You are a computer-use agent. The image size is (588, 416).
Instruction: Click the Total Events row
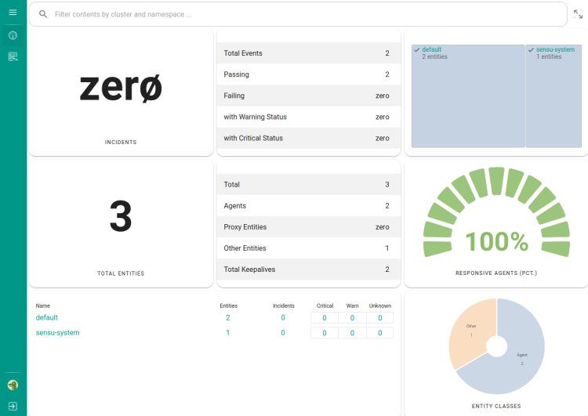[309, 53]
